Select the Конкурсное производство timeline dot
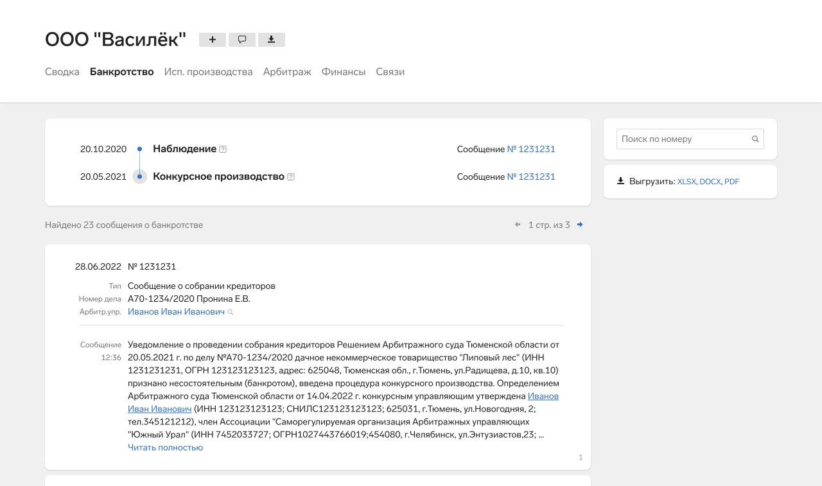 pyautogui.click(x=139, y=177)
